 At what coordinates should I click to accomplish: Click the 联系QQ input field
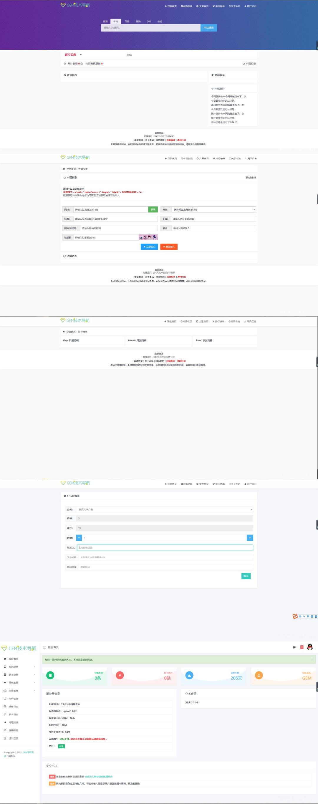pyautogui.click(x=165, y=547)
